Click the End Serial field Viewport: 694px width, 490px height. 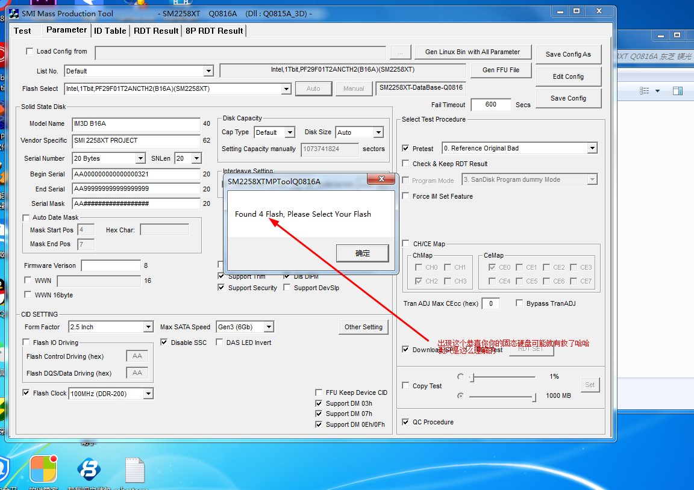136,189
